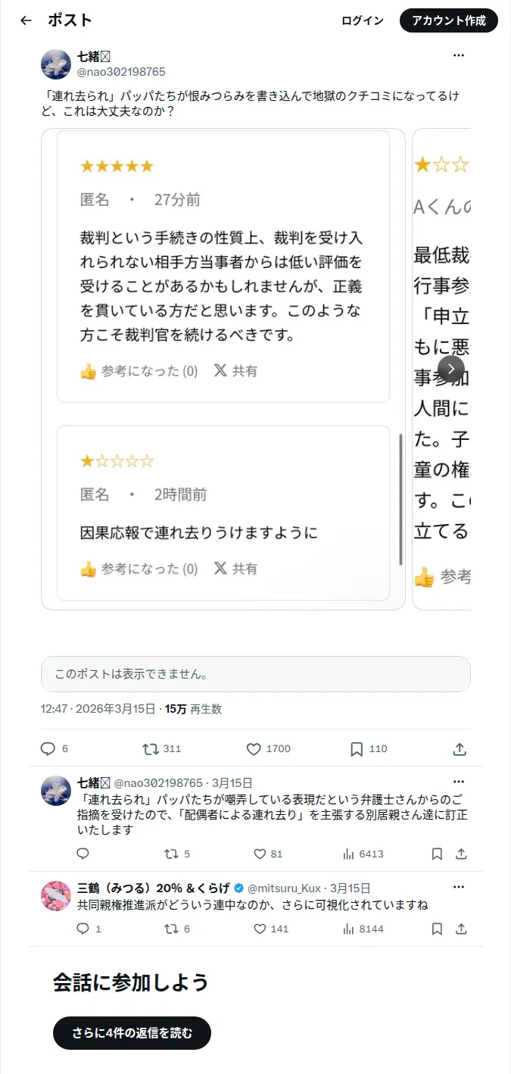
Task: Open more options on the main post
Action: [459, 55]
